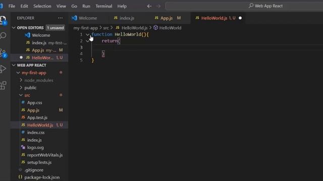
Task: Fold the function at line 1
Action: pyautogui.click(x=87, y=35)
